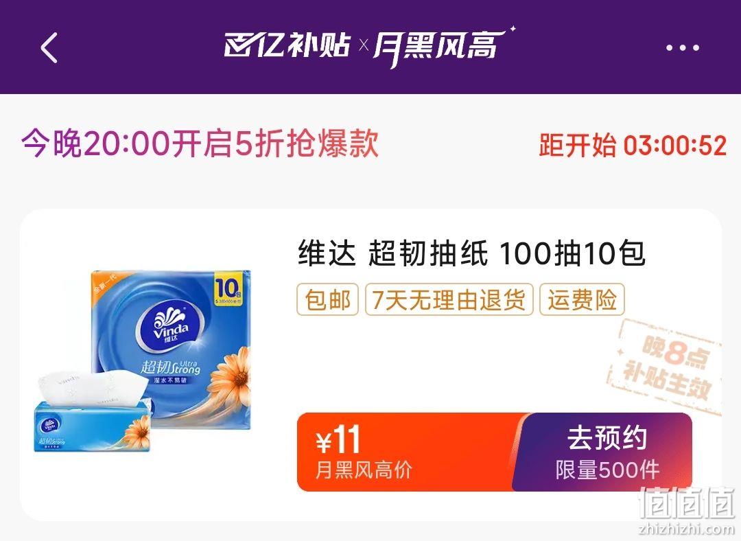Image resolution: width=741 pixels, height=541 pixels.
Task: Tap the 限量500件 limit label
Action: point(607,470)
